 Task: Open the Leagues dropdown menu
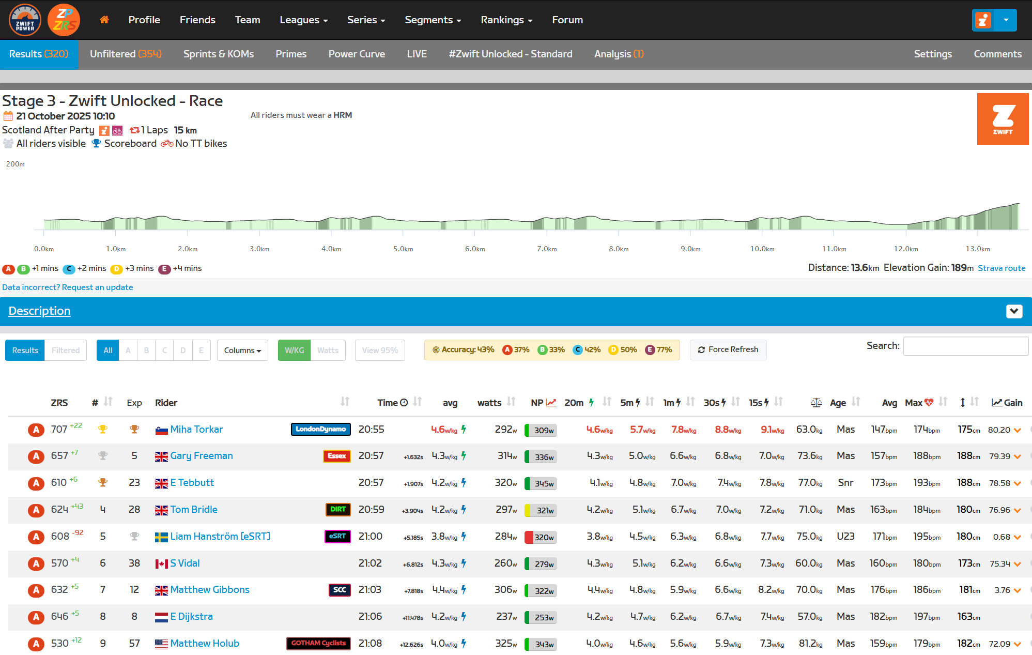pos(303,20)
